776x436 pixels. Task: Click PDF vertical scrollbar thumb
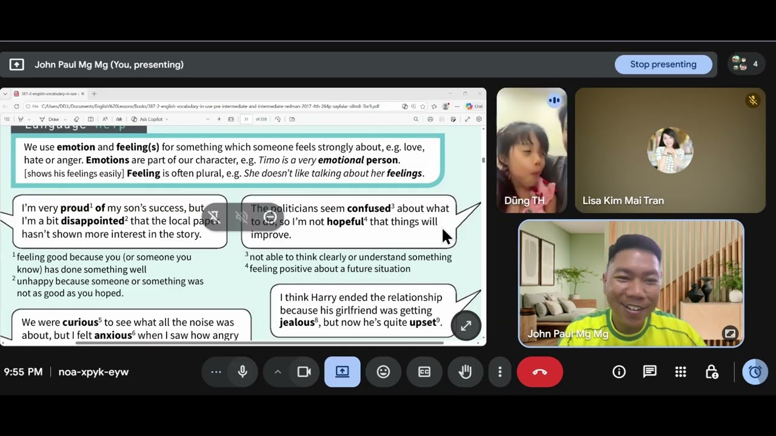pyautogui.click(x=483, y=160)
